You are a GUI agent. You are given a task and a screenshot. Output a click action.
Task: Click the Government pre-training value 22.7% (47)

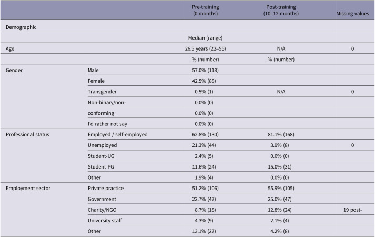tap(204, 199)
